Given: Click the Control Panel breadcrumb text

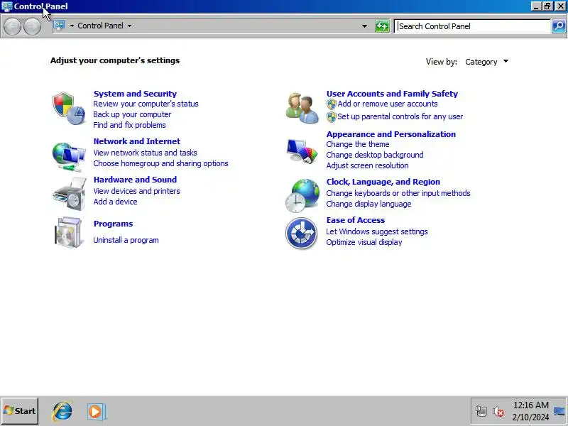Looking at the screenshot, I should pyautogui.click(x=100, y=26).
